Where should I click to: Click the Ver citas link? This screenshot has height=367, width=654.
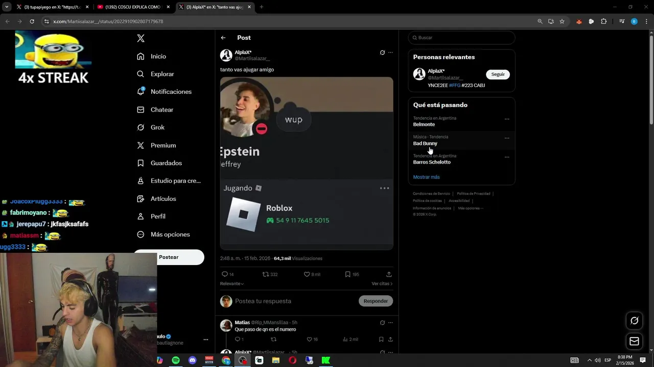tap(382, 283)
